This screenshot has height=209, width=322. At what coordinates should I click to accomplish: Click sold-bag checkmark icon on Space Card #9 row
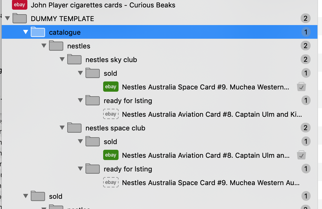tap(301, 87)
